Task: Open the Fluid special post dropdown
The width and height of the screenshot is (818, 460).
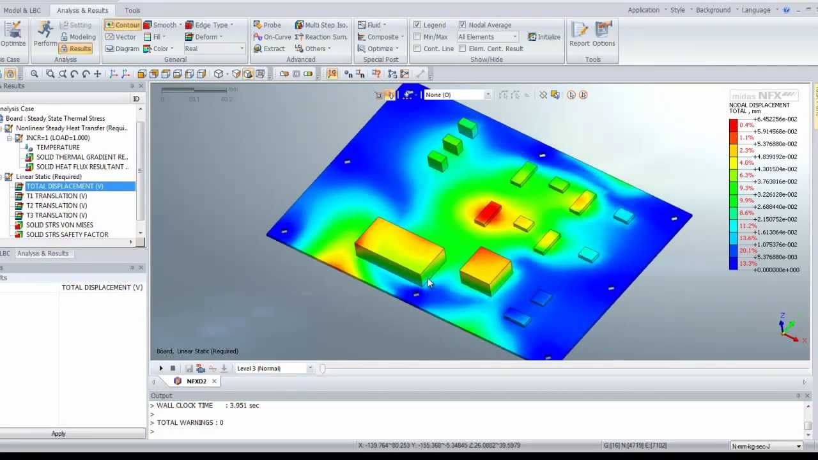Action: pos(372,25)
